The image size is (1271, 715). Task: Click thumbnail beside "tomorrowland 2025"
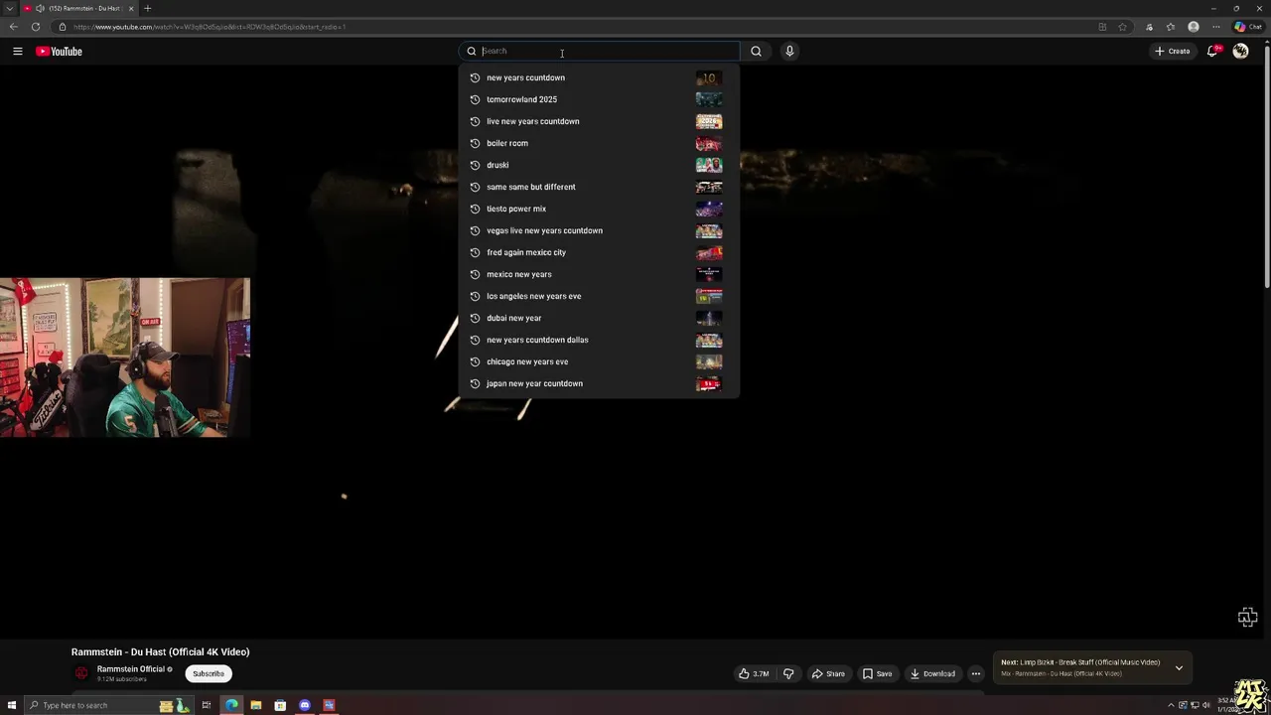709,99
